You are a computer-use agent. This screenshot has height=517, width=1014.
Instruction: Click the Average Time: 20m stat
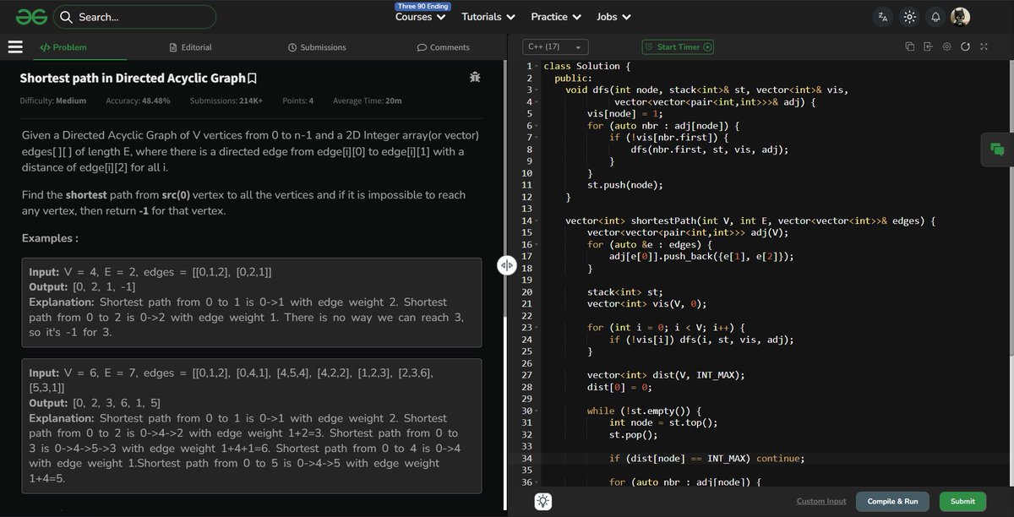[x=368, y=101]
